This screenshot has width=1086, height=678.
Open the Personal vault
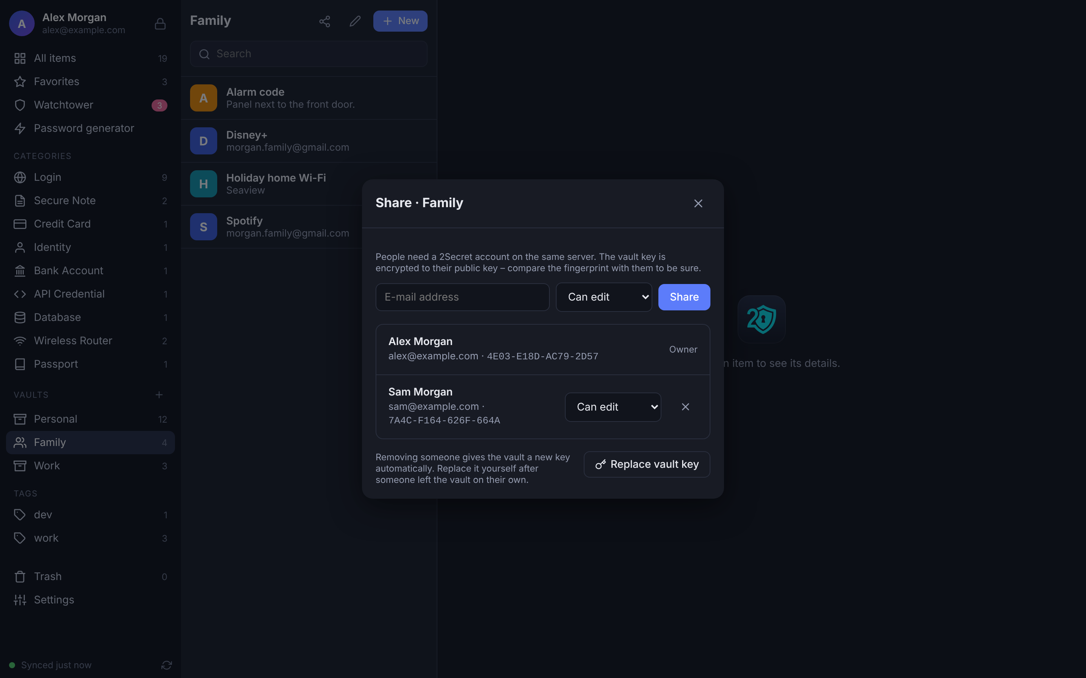tap(90, 419)
